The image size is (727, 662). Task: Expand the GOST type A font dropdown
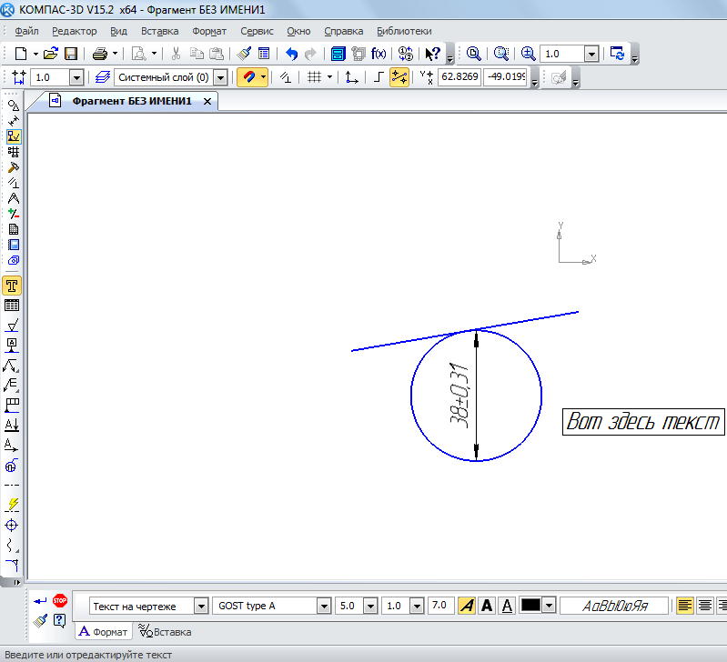[x=323, y=606]
